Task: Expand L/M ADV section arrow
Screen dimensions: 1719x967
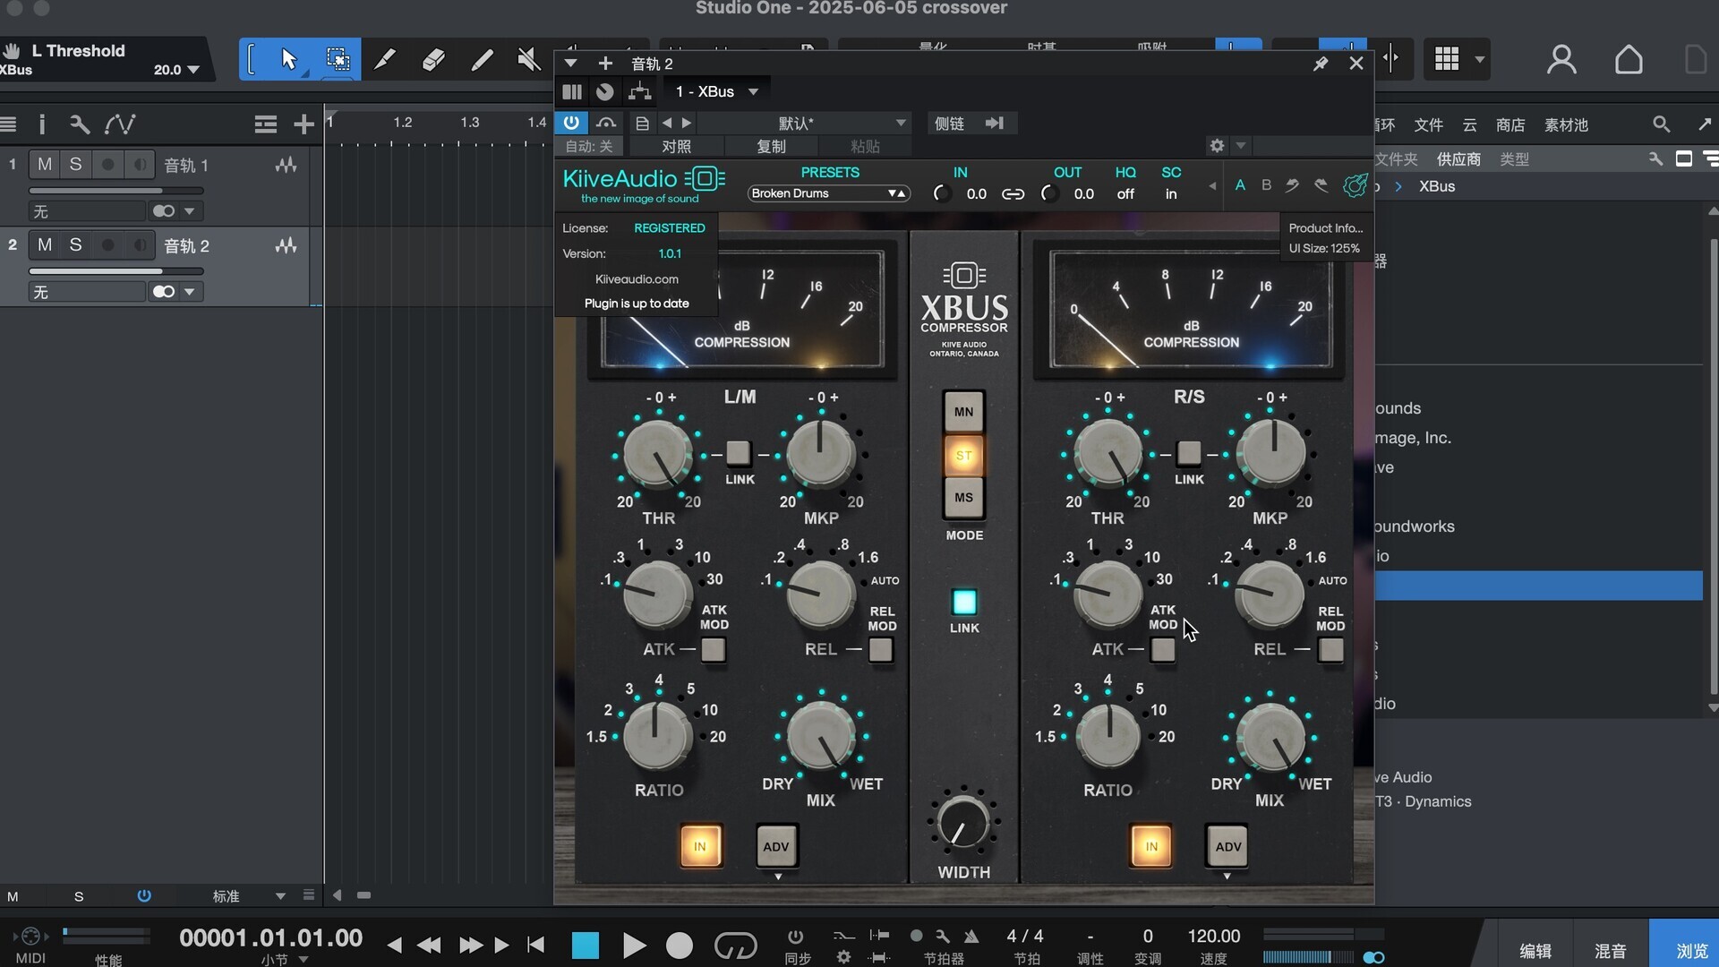Action: (x=777, y=877)
